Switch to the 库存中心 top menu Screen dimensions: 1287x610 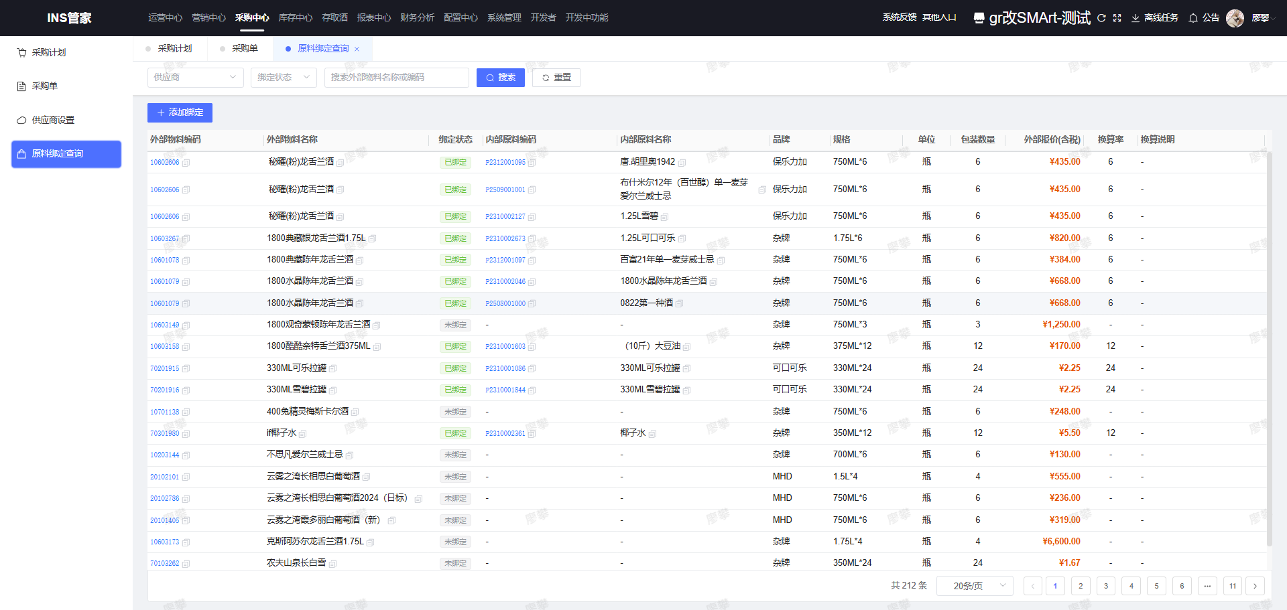(295, 18)
